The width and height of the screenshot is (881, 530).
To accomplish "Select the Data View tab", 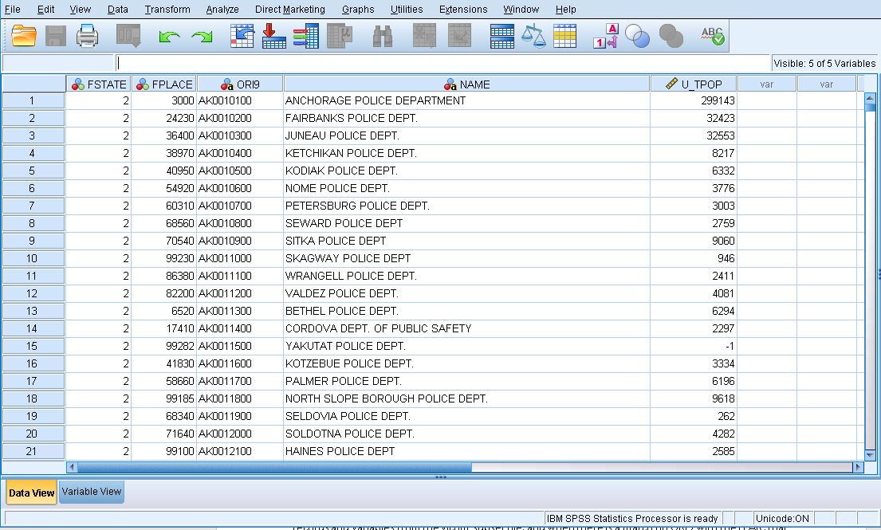I will coord(32,493).
